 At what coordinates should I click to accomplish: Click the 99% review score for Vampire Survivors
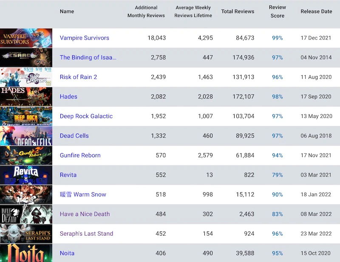tap(277, 38)
